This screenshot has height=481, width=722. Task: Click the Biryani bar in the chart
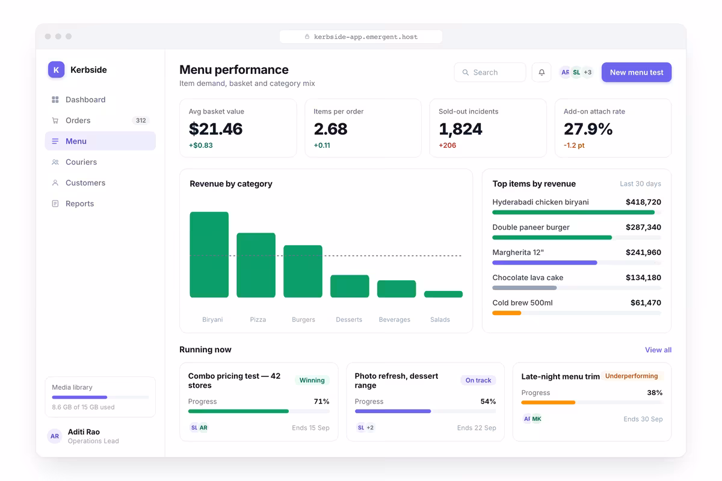(209, 255)
